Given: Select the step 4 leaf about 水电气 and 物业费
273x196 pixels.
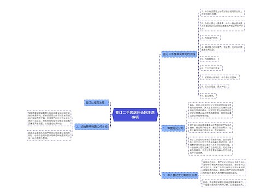Looking at the screenshot, I should coord(222,48).
